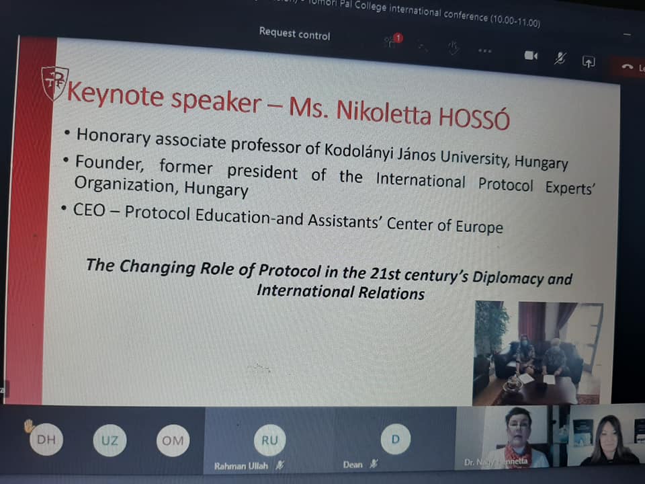The width and height of the screenshot is (645, 484).
Task: Click the college shield logo on slide
Action: coord(54,83)
